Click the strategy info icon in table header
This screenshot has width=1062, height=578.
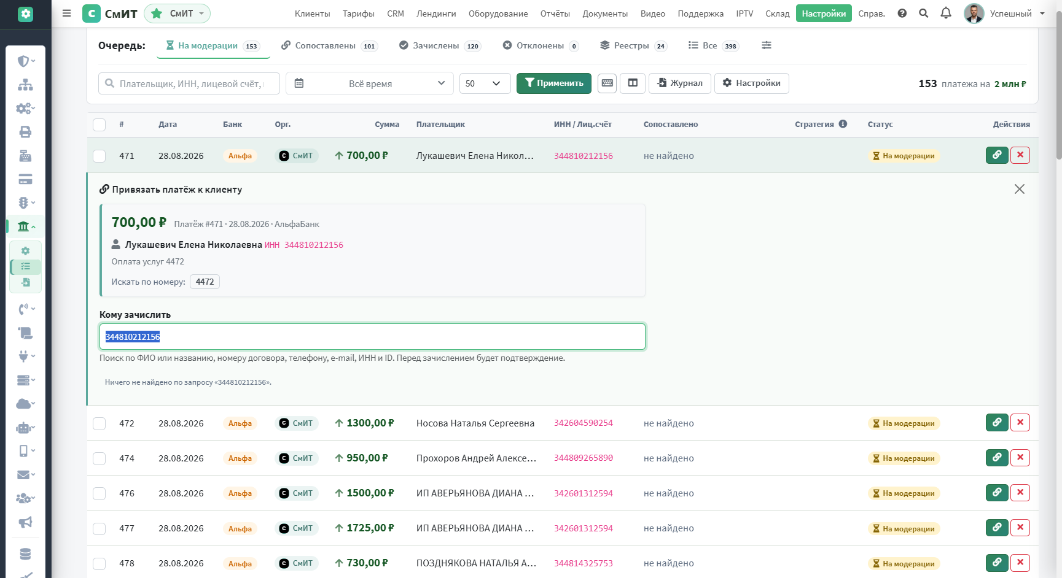click(843, 124)
